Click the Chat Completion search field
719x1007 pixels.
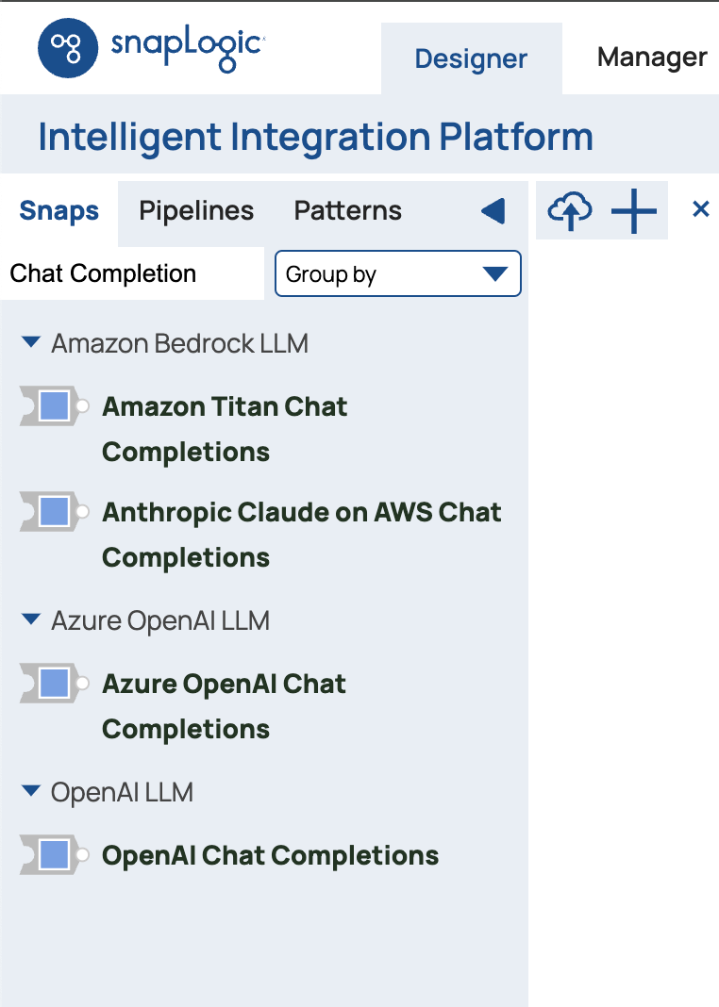click(132, 274)
